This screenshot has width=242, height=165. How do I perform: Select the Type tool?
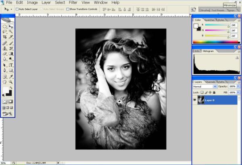click(10, 65)
